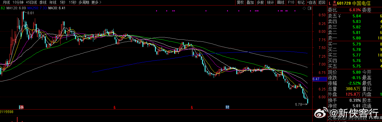
Task: Select 卖四 price 5.83
Action: pos(356,21)
